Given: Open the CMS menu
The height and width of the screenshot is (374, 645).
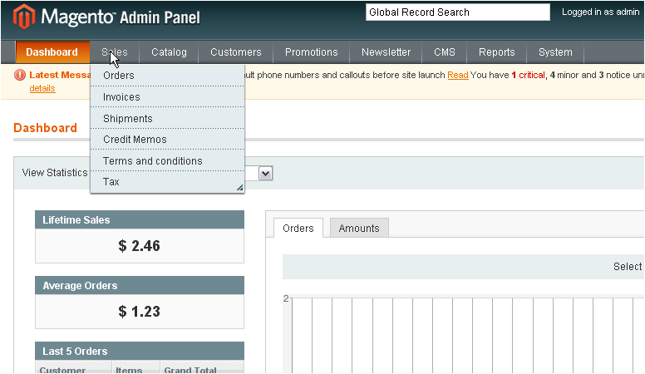Looking at the screenshot, I should (444, 52).
